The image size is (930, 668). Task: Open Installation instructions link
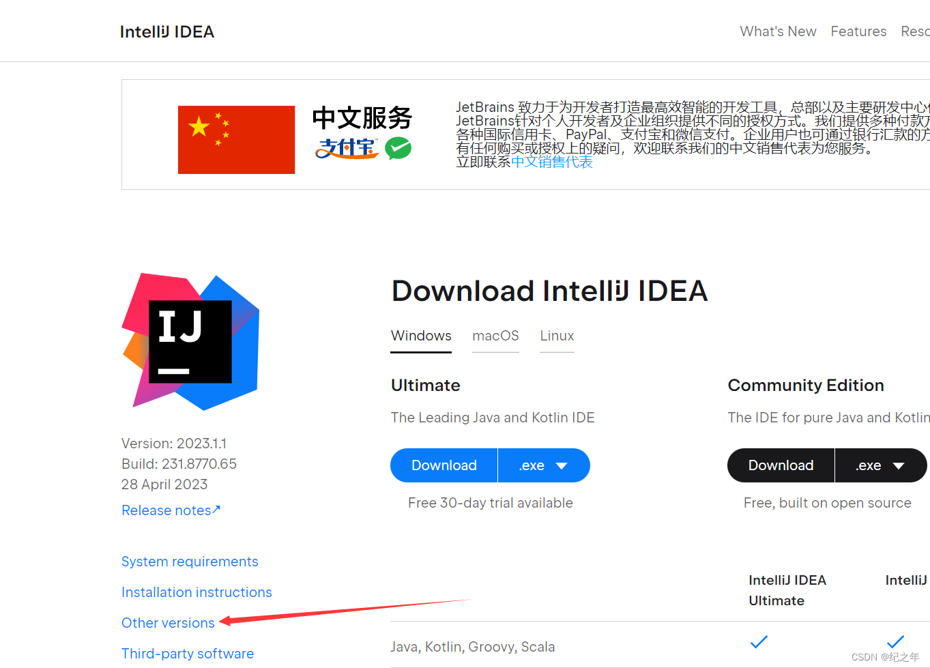click(197, 592)
